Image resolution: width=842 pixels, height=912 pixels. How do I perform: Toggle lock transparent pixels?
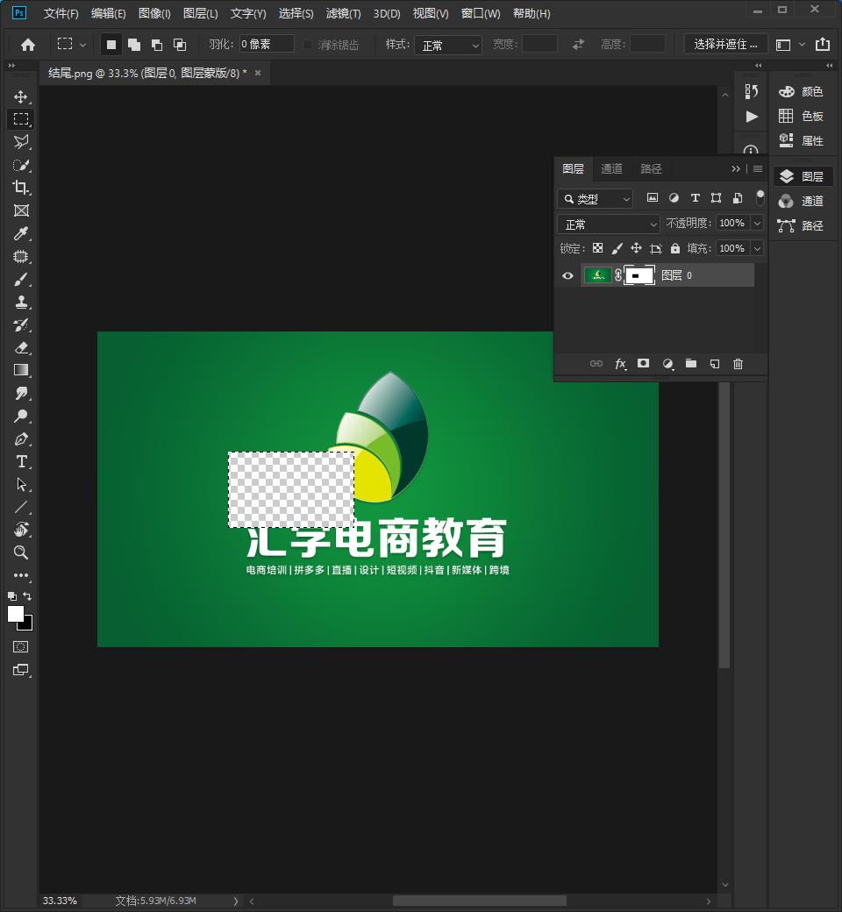[x=597, y=248]
